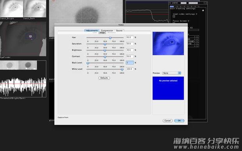
Task: Select the Adjustments tab
Action: click(92, 31)
